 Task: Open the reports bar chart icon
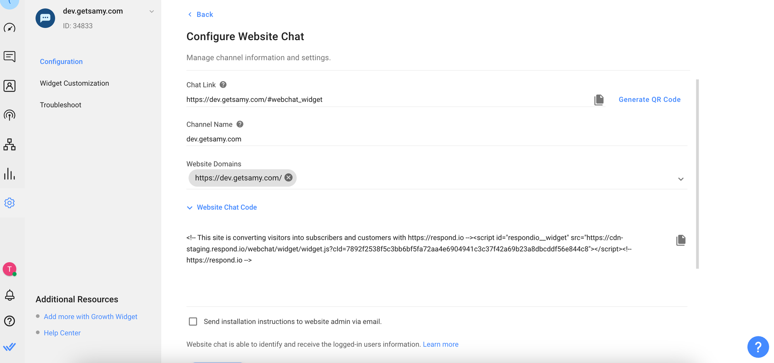click(x=10, y=174)
